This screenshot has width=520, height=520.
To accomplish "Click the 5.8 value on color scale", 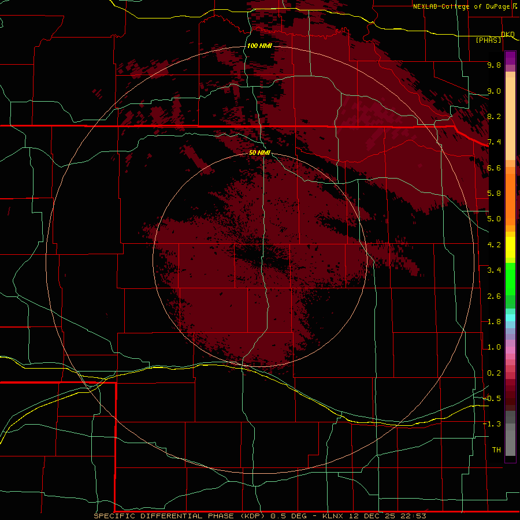I will pos(494,194).
